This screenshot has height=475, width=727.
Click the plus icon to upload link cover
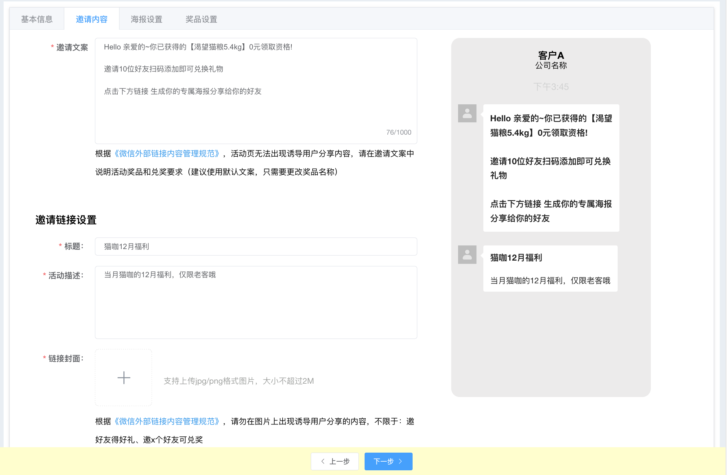point(123,378)
